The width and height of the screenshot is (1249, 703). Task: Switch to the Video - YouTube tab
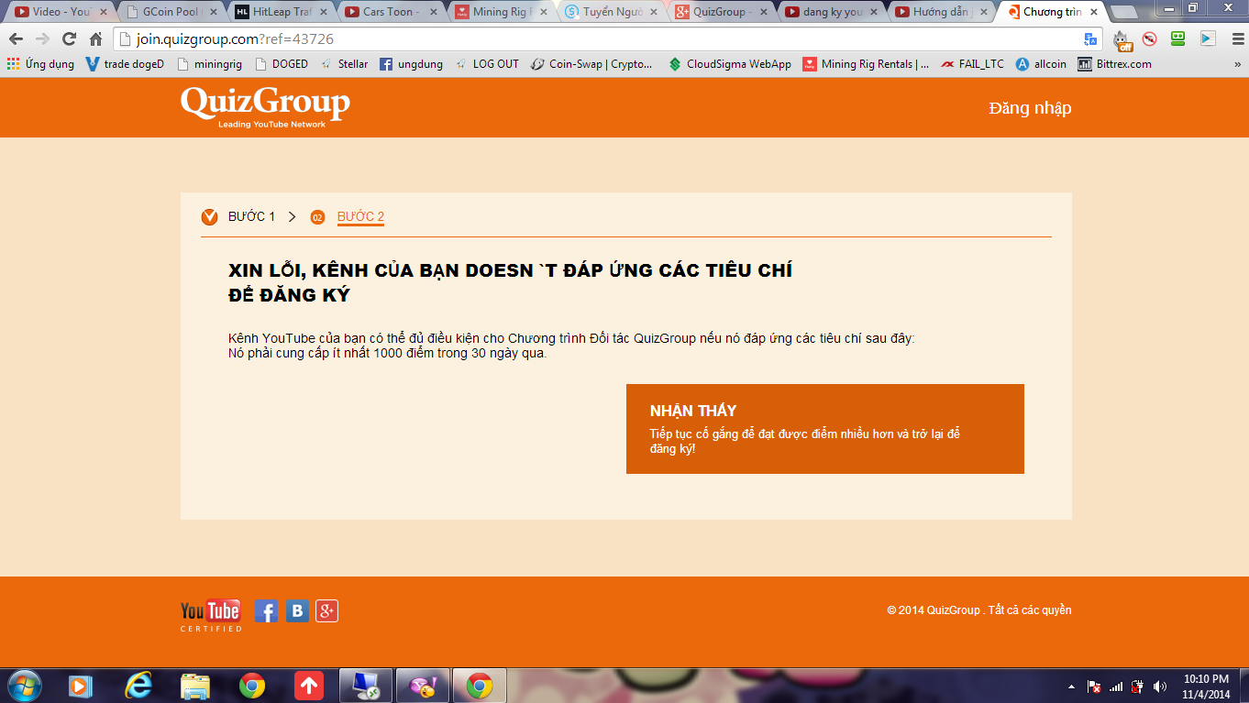[62, 12]
